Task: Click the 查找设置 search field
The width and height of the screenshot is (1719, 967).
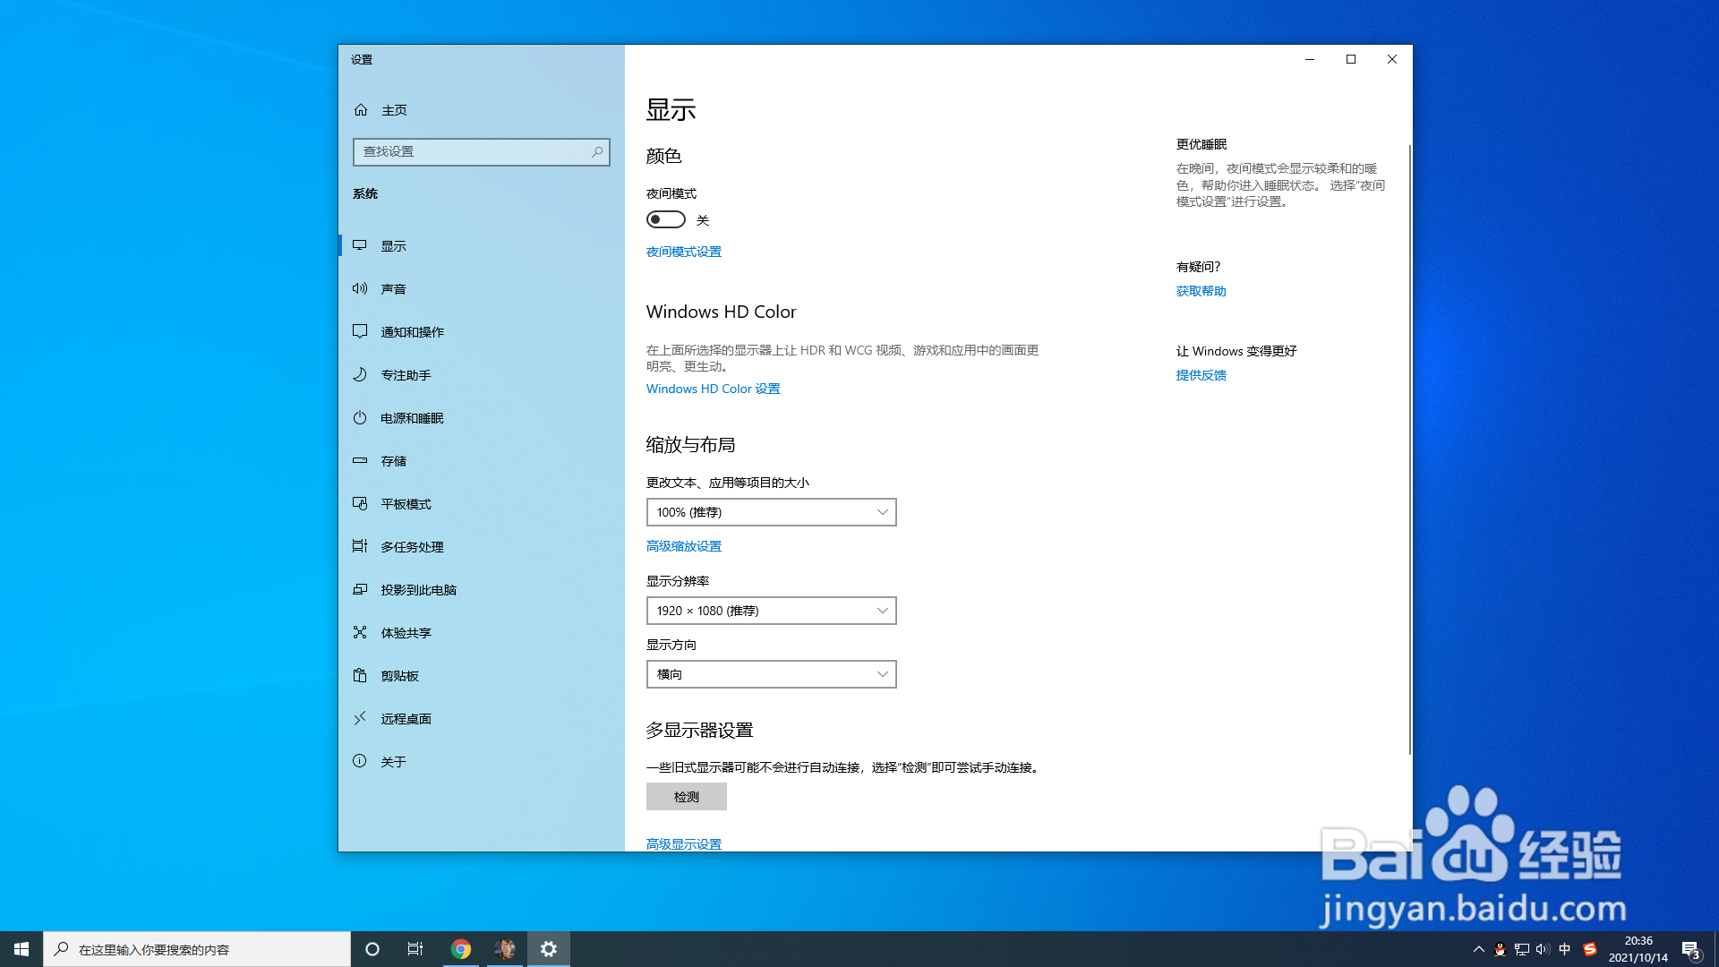Action: coord(482,152)
